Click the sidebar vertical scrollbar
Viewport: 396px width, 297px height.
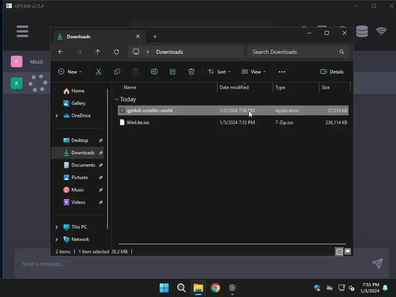pyautogui.click(x=108, y=159)
